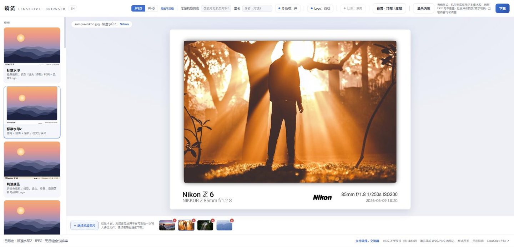Click the blue 下载 download button
The image size is (514, 247).
[502, 8]
